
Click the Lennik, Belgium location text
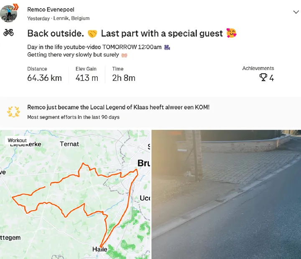tap(71, 18)
